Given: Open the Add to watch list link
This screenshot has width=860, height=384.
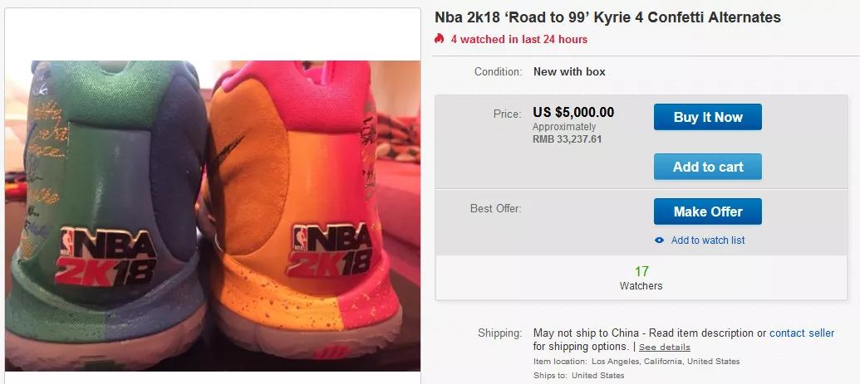Looking at the screenshot, I should point(708,241).
